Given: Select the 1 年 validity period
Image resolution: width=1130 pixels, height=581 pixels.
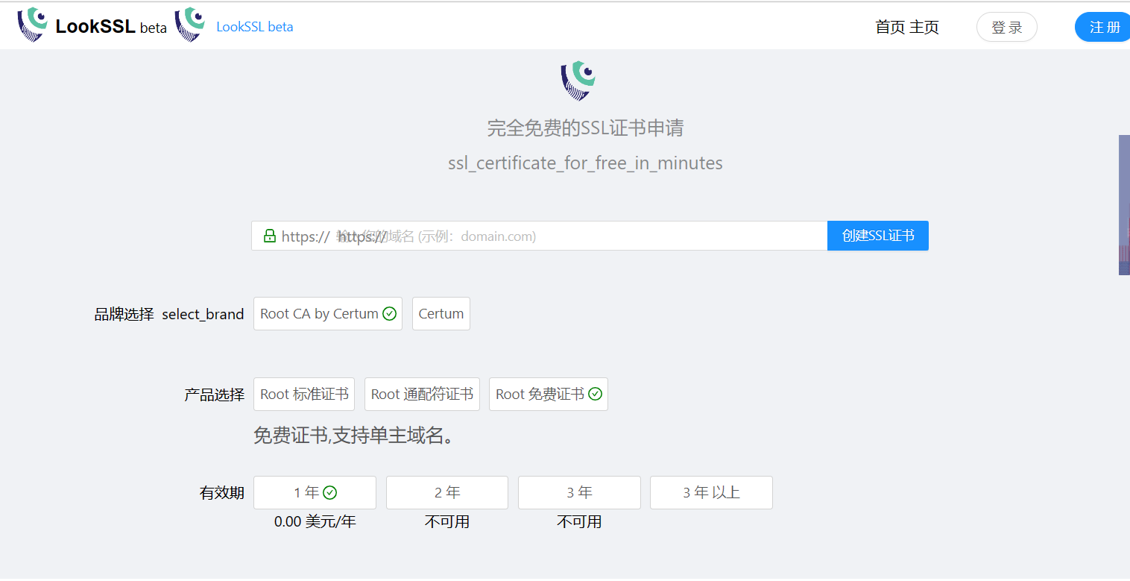Looking at the screenshot, I should pyautogui.click(x=315, y=492).
